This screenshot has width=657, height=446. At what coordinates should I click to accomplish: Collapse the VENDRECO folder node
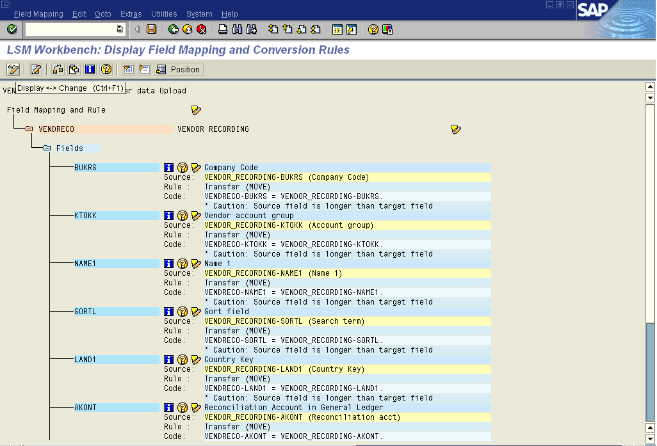pyautogui.click(x=29, y=129)
